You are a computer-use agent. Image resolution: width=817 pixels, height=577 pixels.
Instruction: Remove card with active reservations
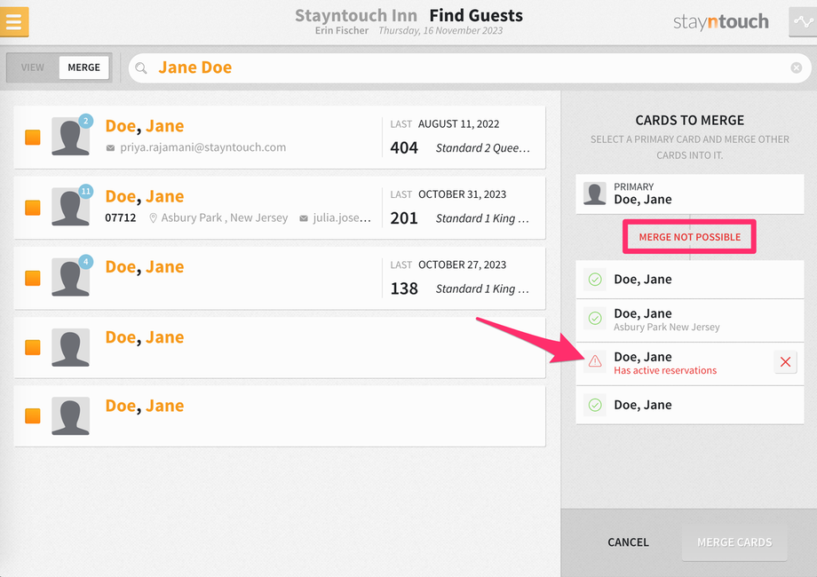785,362
